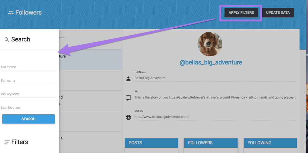This screenshot has width=308, height=153.
Task: Select the Following stats card header
Action: coord(270,143)
